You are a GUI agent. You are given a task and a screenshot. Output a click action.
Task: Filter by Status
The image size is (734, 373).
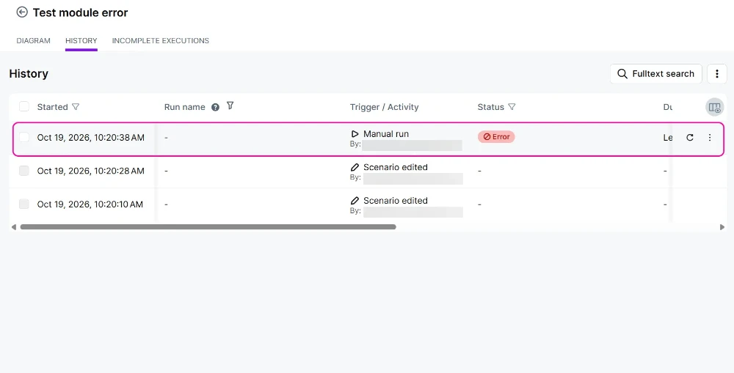512,106
